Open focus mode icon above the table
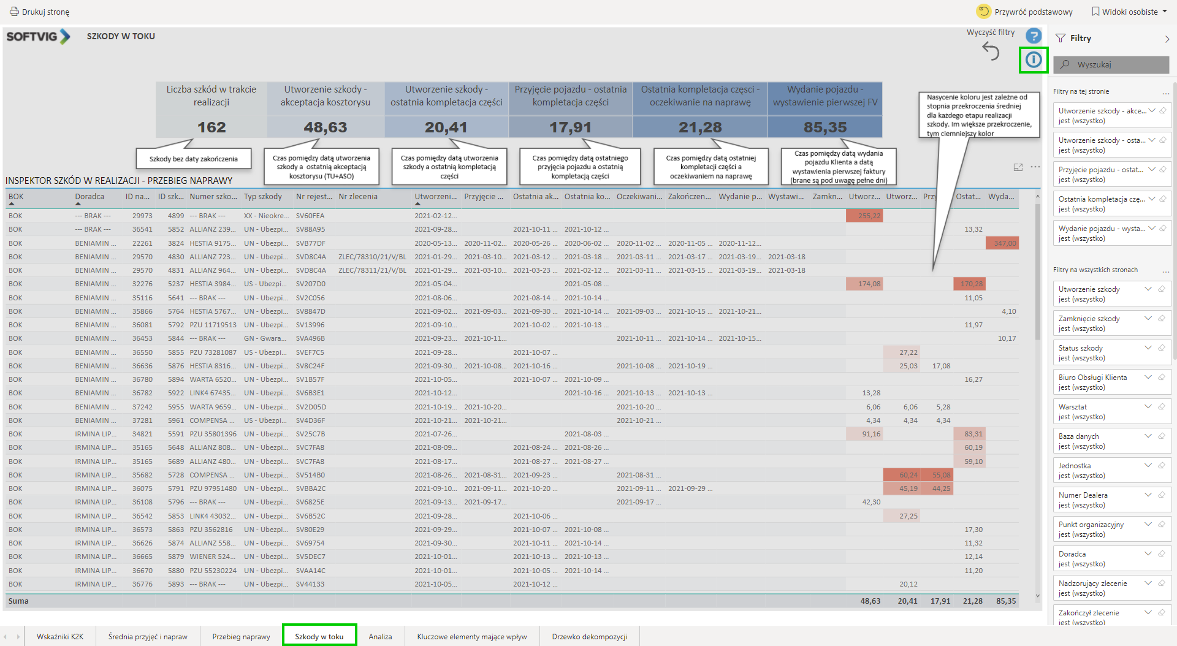 click(x=1018, y=167)
